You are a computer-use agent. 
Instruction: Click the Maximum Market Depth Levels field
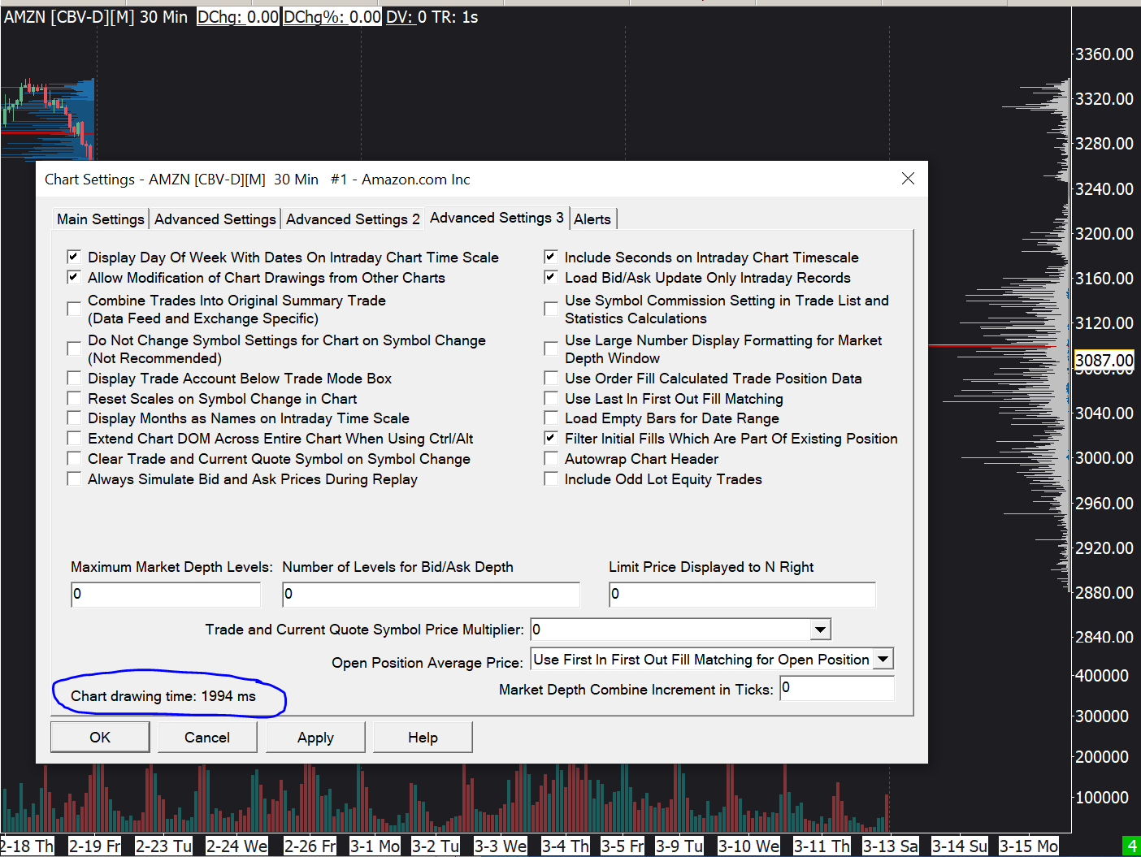pyautogui.click(x=166, y=594)
